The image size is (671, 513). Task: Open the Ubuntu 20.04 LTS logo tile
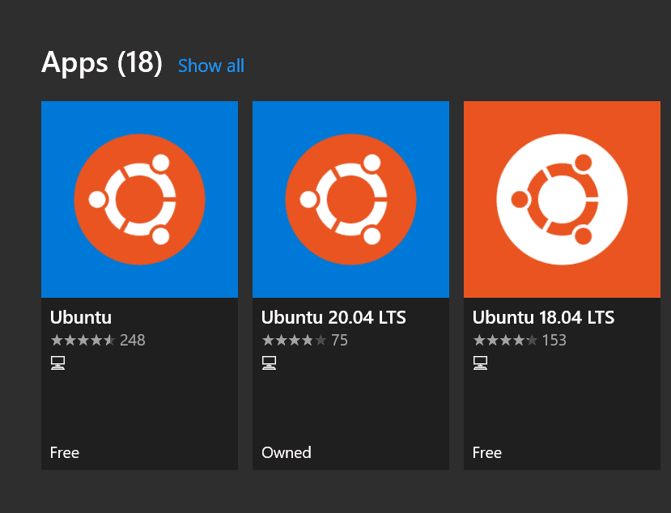pos(350,199)
